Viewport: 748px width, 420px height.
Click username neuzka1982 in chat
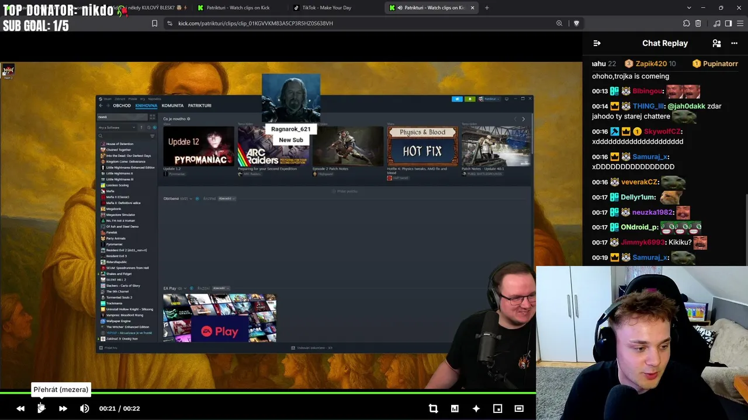click(653, 212)
